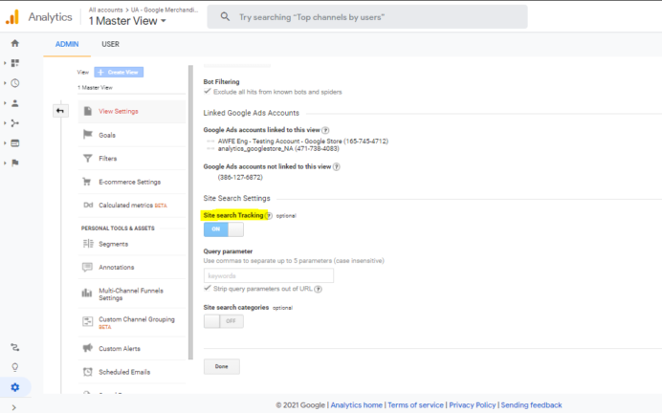Image resolution: width=662 pixels, height=413 pixels.
Task: Open help icon for Site search Tracking
Action: click(269, 215)
